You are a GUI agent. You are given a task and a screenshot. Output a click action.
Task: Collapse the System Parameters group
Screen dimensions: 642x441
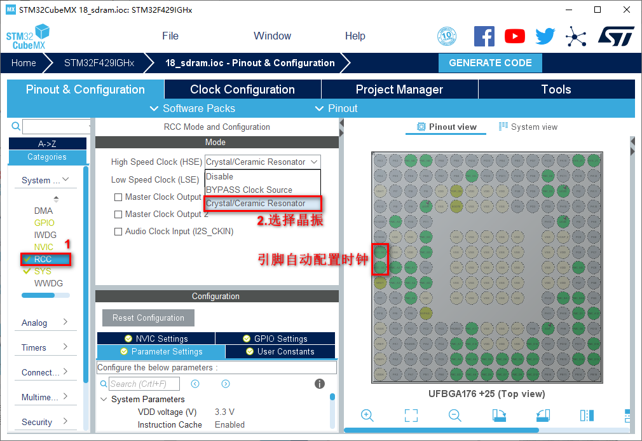point(104,400)
